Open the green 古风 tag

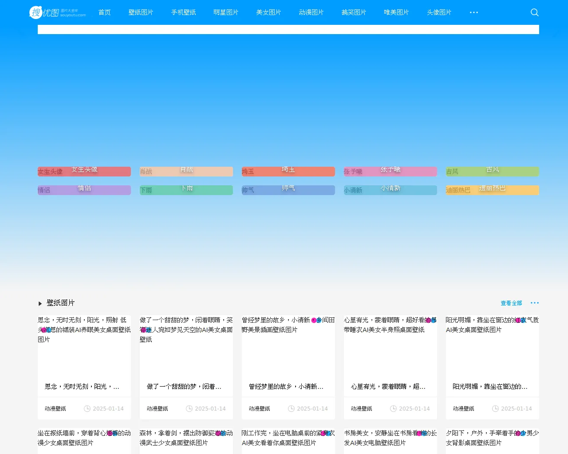tap(493, 172)
